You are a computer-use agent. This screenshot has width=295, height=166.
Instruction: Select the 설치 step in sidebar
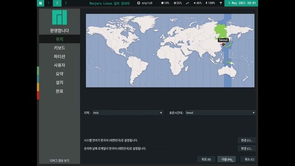[59, 83]
